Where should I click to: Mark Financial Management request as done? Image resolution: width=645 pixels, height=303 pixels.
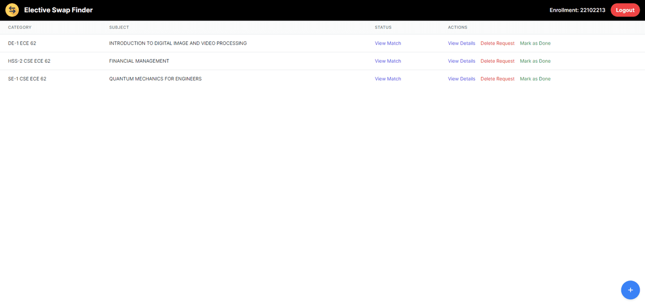click(x=535, y=61)
